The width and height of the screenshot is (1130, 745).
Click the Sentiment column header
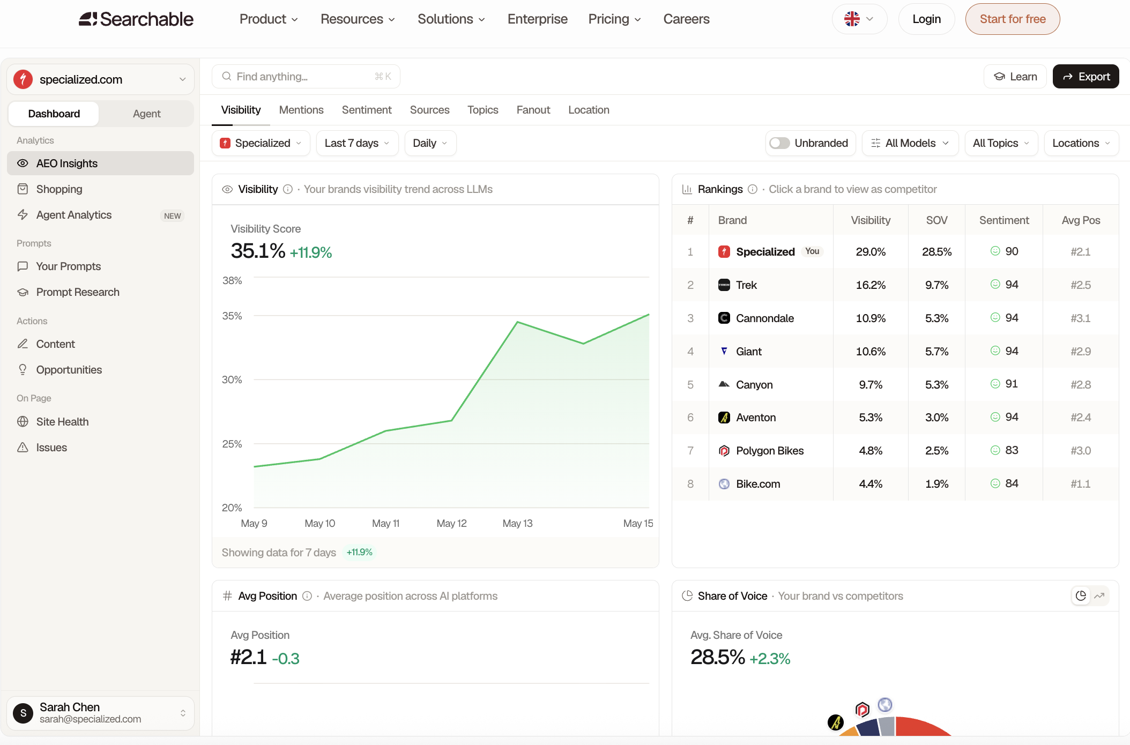[x=1004, y=220]
